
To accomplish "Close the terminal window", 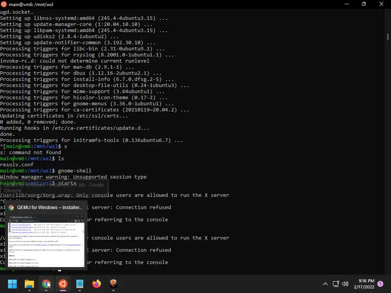I will [x=381, y=4].
